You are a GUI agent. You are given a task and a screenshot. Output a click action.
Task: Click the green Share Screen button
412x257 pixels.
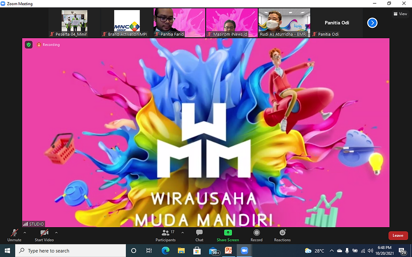point(228,236)
